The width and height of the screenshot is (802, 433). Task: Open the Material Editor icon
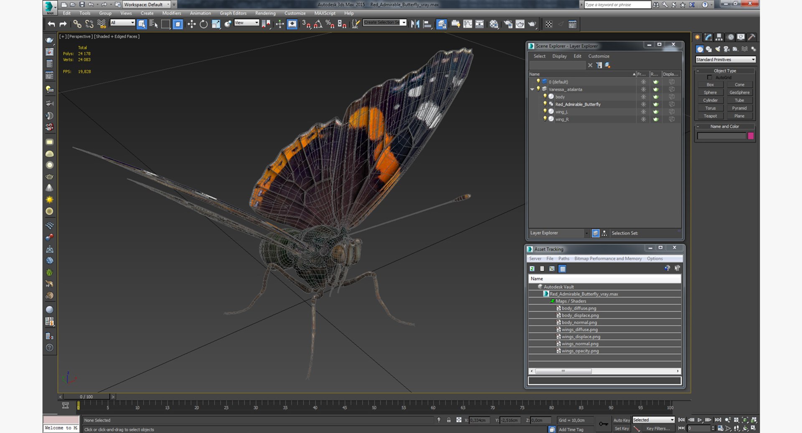point(494,24)
